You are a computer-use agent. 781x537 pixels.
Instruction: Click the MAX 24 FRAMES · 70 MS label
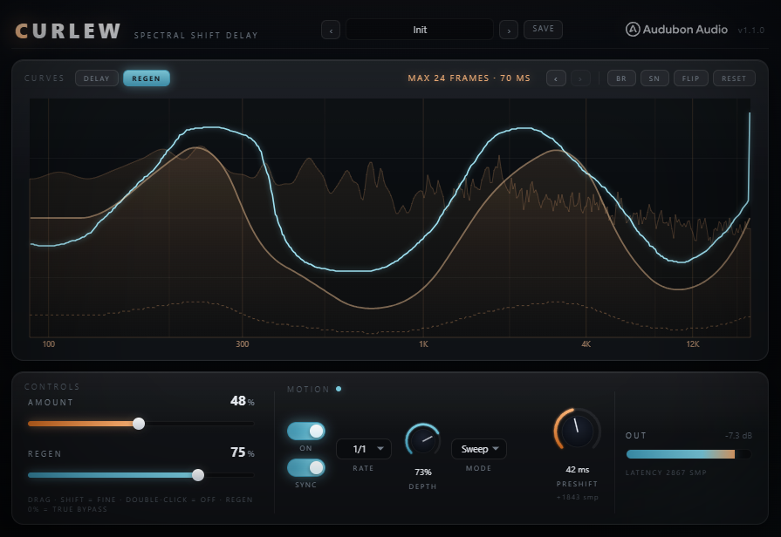click(x=469, y=78)
